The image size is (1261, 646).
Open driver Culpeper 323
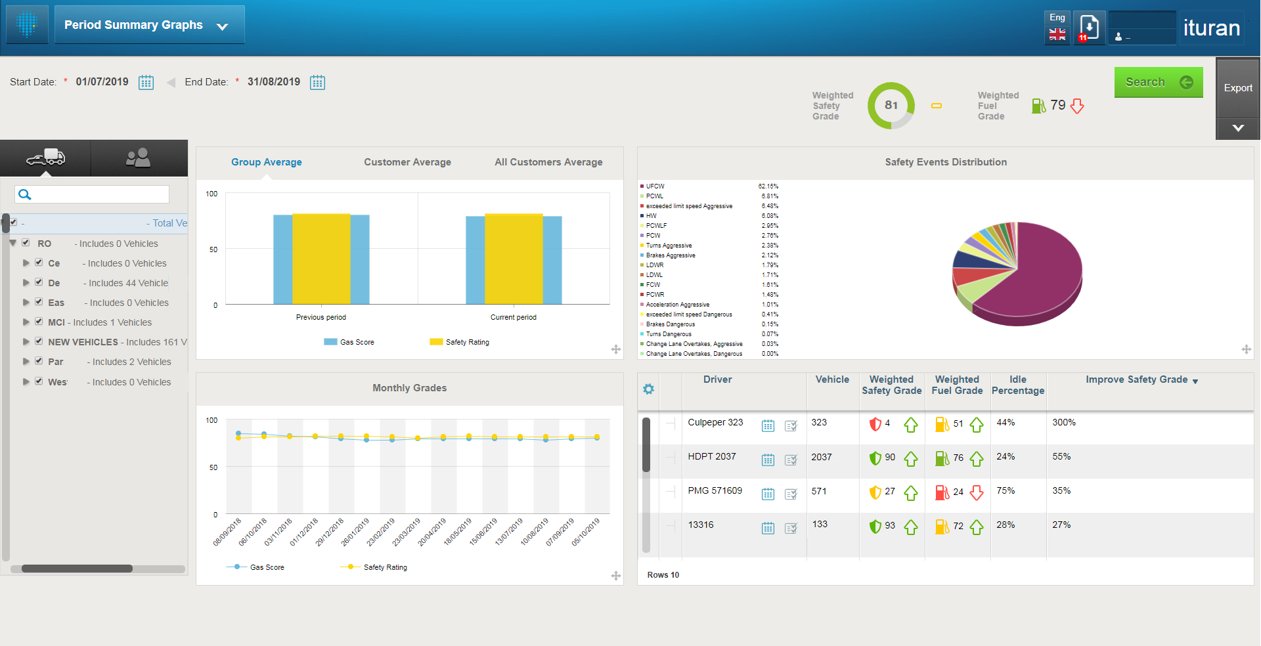pyautogui.click(x=715, y=422)
